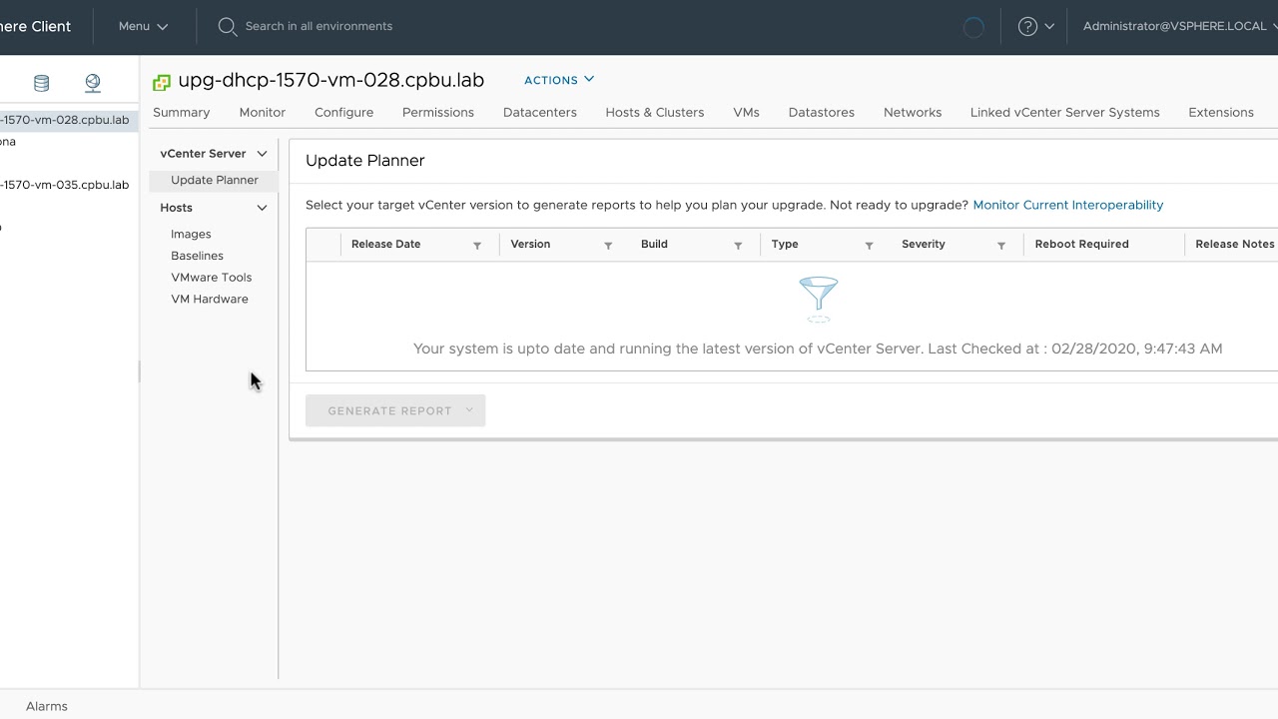Open the Administrator@VSPHERE.LOCAL user menu
The width and height of the screenshot is (1278, 719).
coord(1180,26)
